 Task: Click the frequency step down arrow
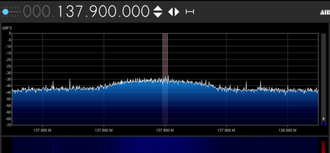tap(158, 15)
